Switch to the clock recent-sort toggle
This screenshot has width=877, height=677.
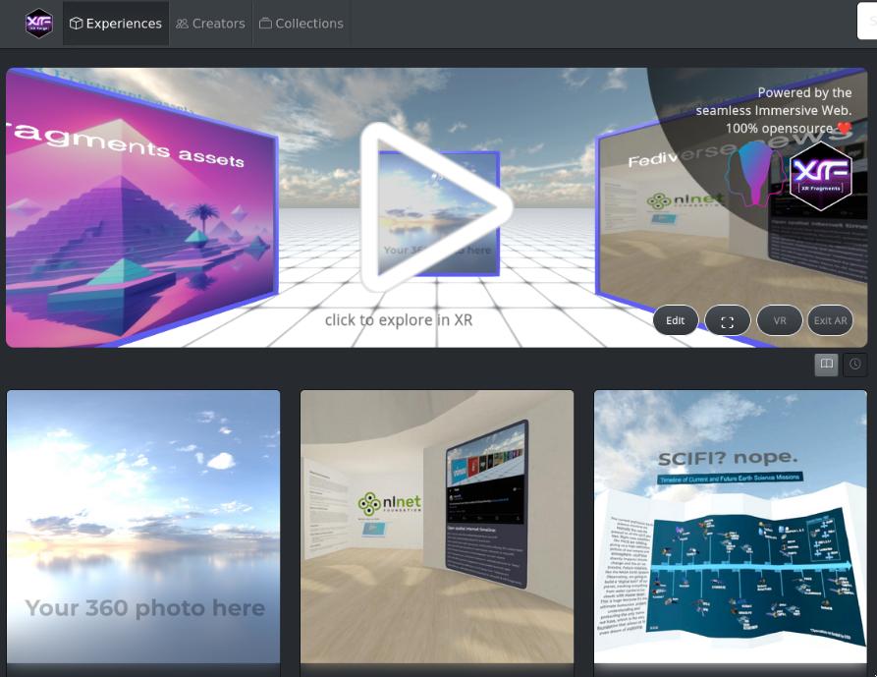[x=855, y=365]
